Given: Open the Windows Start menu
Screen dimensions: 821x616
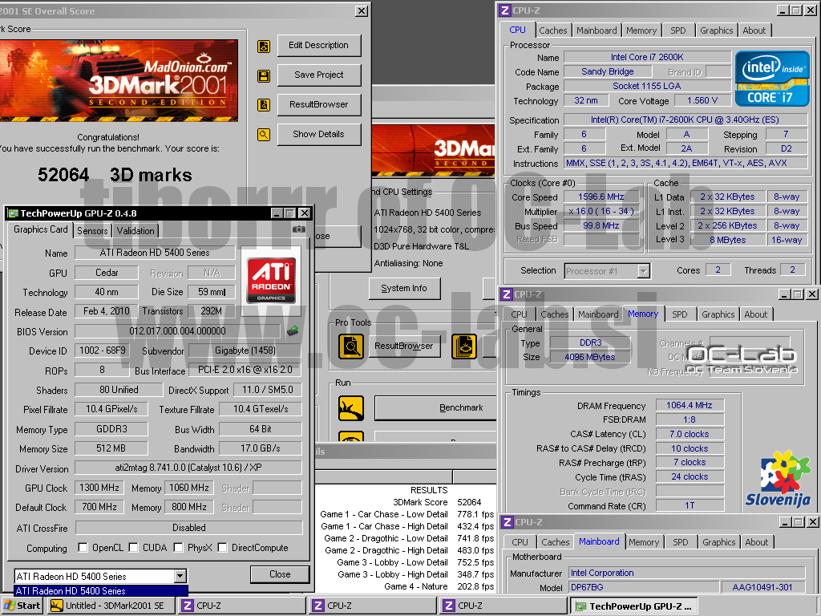Looking at the screenshot, I should pyautogui.click(x=22, y=606).
